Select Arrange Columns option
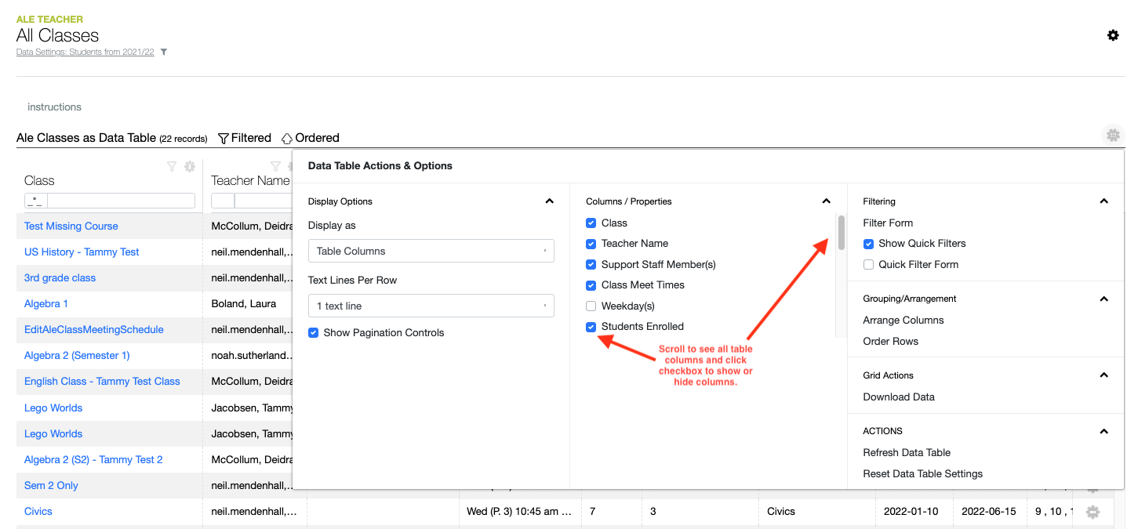This screenshot has height=529, width=1138. tap(903, 320)
